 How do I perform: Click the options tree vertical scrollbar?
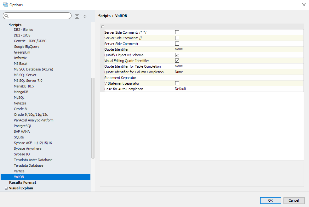(x=93, y=118)
